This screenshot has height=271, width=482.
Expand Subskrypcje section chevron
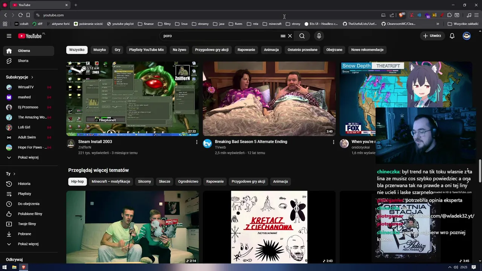pos(32,77)
